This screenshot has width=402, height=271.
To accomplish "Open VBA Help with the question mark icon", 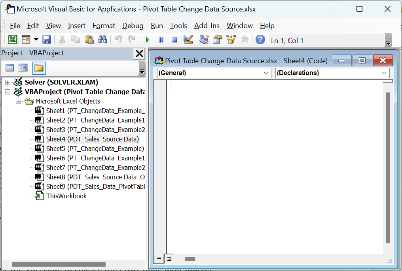I will pos(260,40).
